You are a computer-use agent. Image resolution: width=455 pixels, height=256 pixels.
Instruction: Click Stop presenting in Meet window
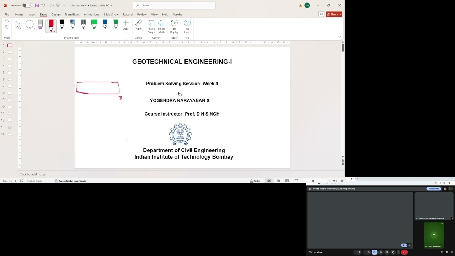tap(434, 189)
